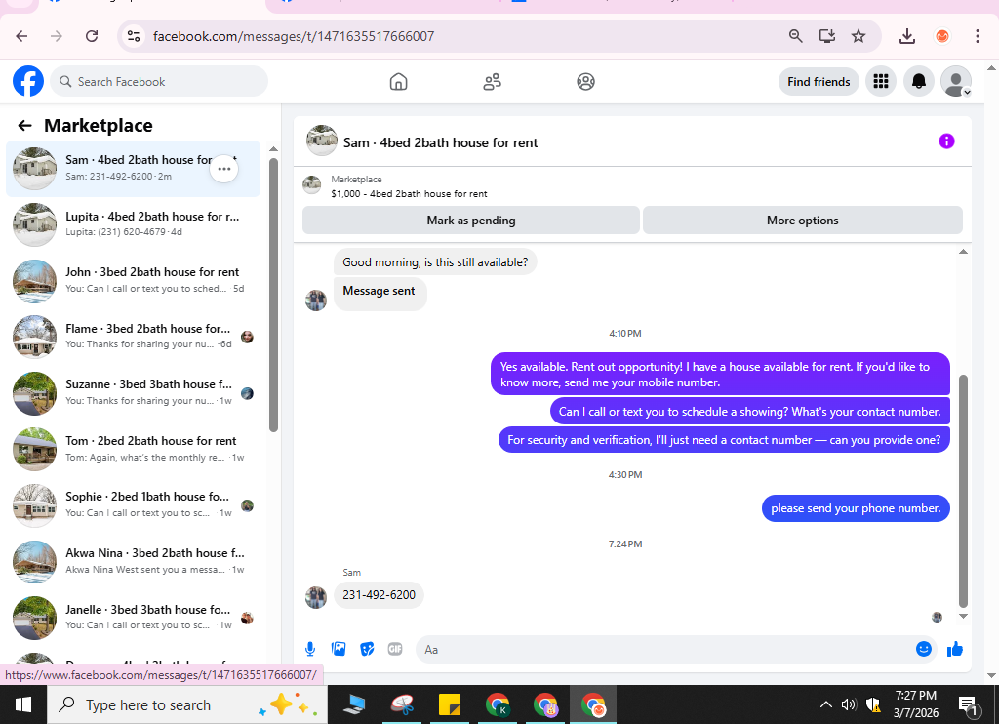The height and width of the screenshot is (724, 999).
Task: Click 'Good morning, is this still available?' message
Action: (435, 261)
